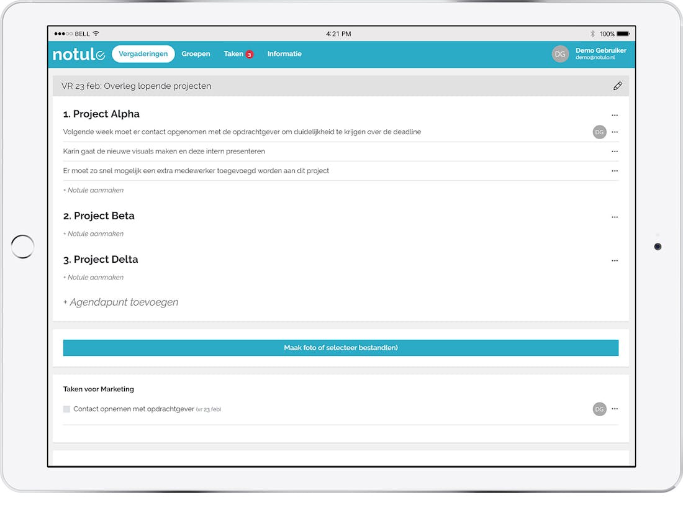The height and width of the screenshot is (505, 683).
Task: Check the Contact opnemen met opdrachtgever checkbox
Action: pos(67,409)
